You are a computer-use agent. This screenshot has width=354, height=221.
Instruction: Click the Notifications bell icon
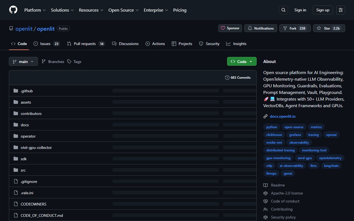(x=250, y=28)
